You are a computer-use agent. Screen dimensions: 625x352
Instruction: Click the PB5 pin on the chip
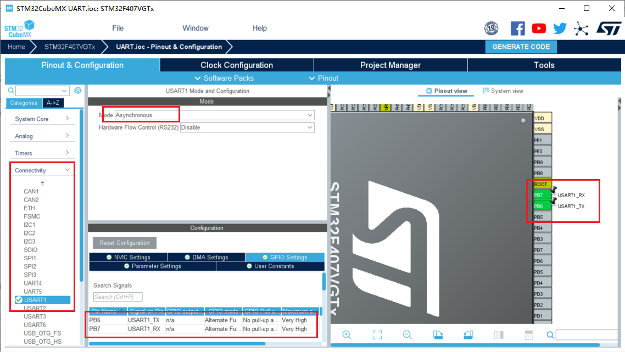click(543, 217)
